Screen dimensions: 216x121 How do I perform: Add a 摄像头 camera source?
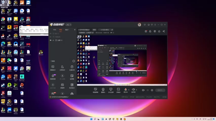(103, 90)
